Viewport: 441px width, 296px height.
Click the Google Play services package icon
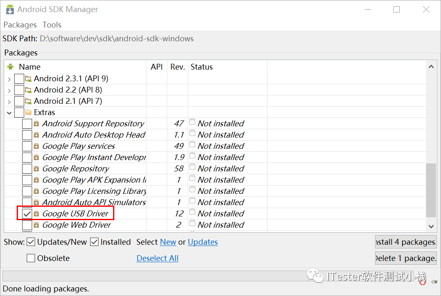pyautogui.click(x=36, y=146)
